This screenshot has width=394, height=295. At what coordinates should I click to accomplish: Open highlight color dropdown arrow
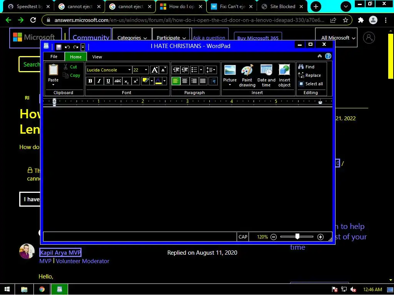point(152,81)
